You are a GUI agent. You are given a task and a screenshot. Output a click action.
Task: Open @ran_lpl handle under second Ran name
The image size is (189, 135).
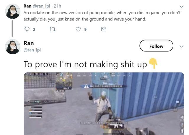[x=32, y=50]
